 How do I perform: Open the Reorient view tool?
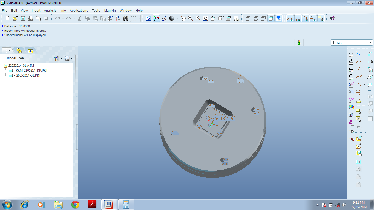[214, 18]
